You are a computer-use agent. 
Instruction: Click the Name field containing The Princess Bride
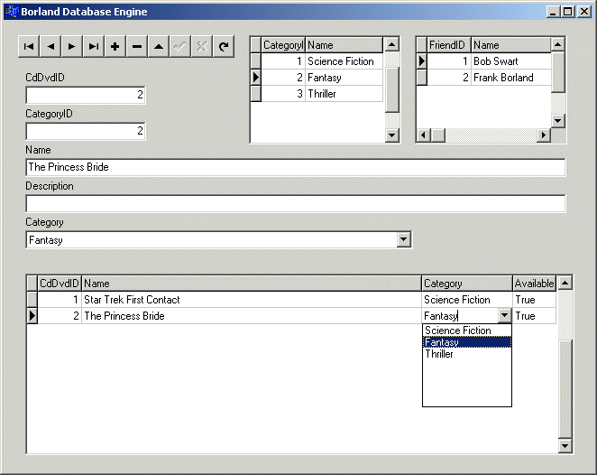click(x=296, y=167)
